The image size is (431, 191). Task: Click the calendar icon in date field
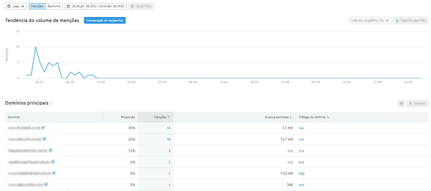(x=69, y=6)
